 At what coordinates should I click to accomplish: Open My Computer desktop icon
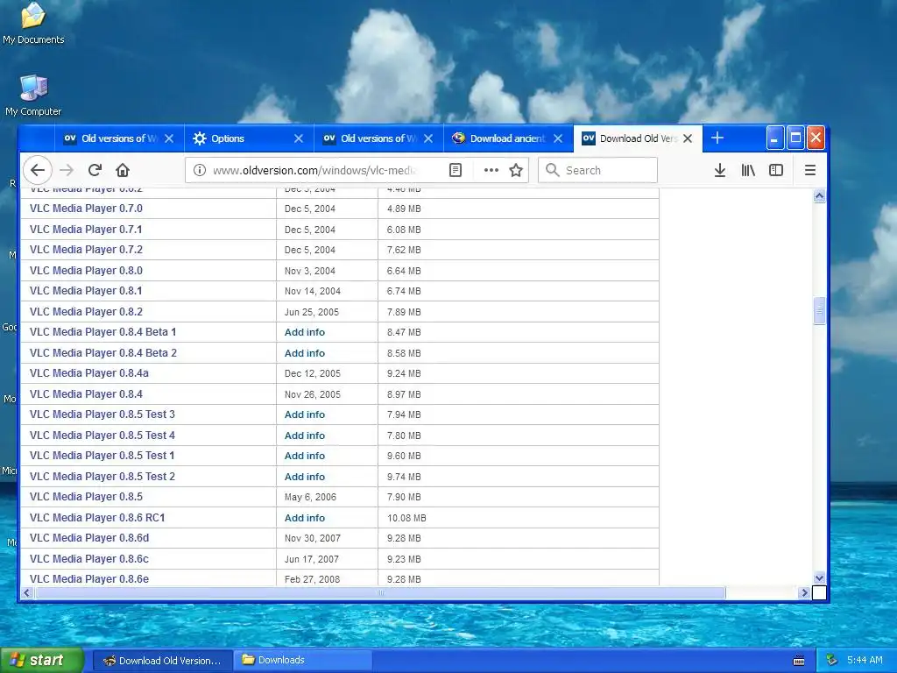(33, 95)
